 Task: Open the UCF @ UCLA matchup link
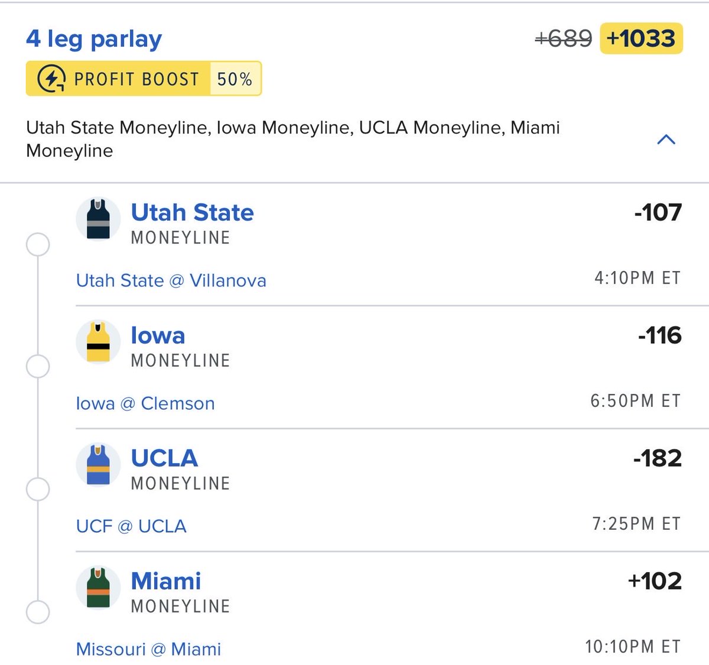point(131,526)
